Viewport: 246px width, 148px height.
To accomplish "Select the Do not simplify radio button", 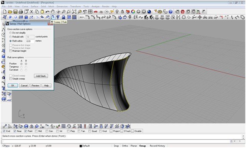I will click(x=10, y=33).
